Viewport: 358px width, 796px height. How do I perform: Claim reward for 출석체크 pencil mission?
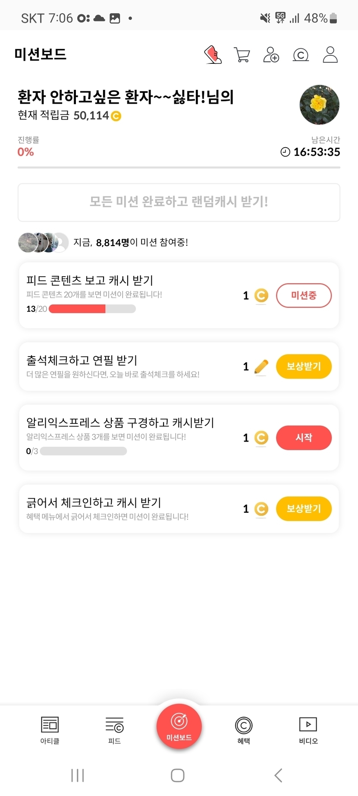point(304,366)
